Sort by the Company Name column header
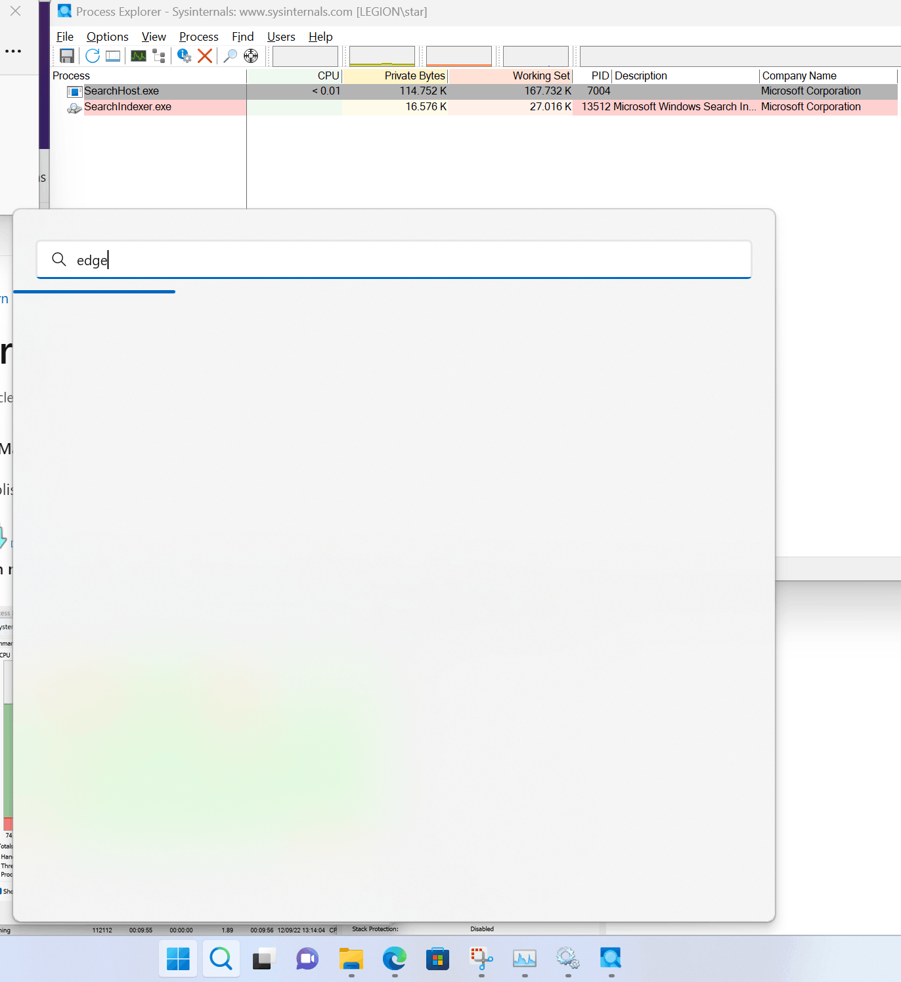The height and width of the screenshot is (982, 901). coord(828,76)
